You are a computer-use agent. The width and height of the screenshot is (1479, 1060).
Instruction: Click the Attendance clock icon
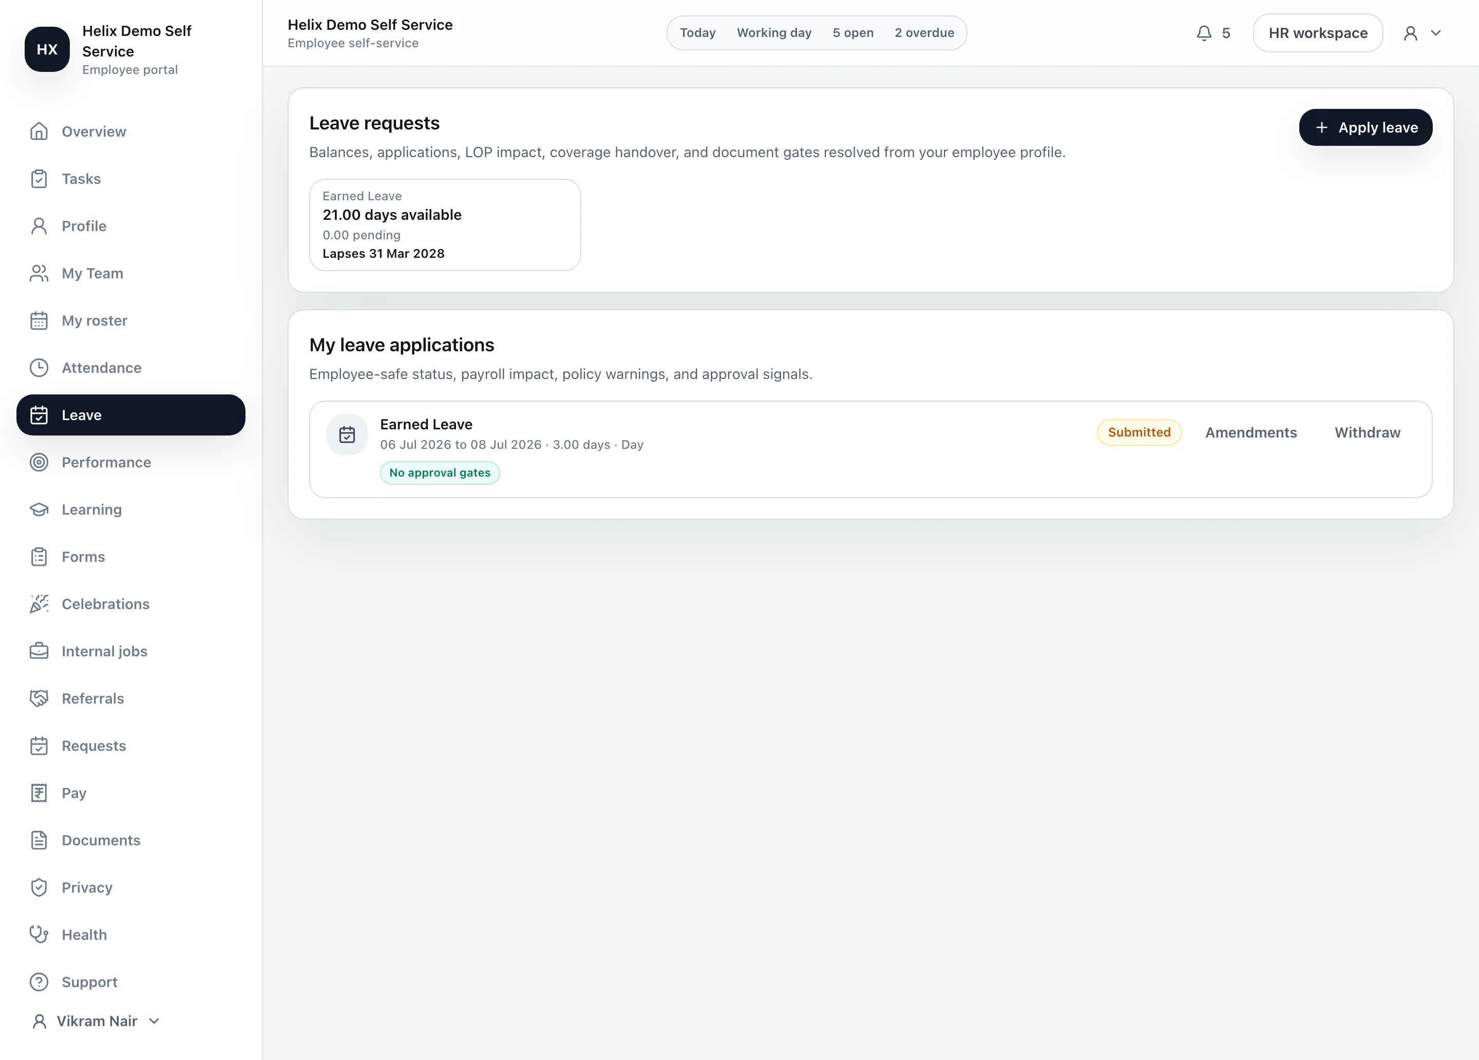pos(39,368)
